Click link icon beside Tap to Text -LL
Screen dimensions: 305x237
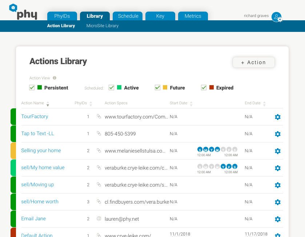(99, 134)
